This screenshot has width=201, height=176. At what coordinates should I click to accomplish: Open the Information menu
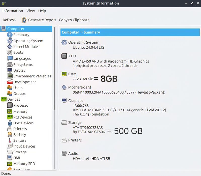tap(13, 11)
